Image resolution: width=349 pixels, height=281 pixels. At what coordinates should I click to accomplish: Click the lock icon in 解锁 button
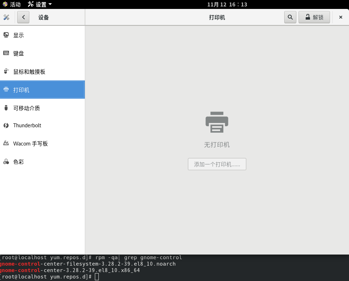tap(307, 17)
